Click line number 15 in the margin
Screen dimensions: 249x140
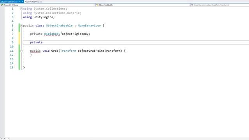coord(12,68)
